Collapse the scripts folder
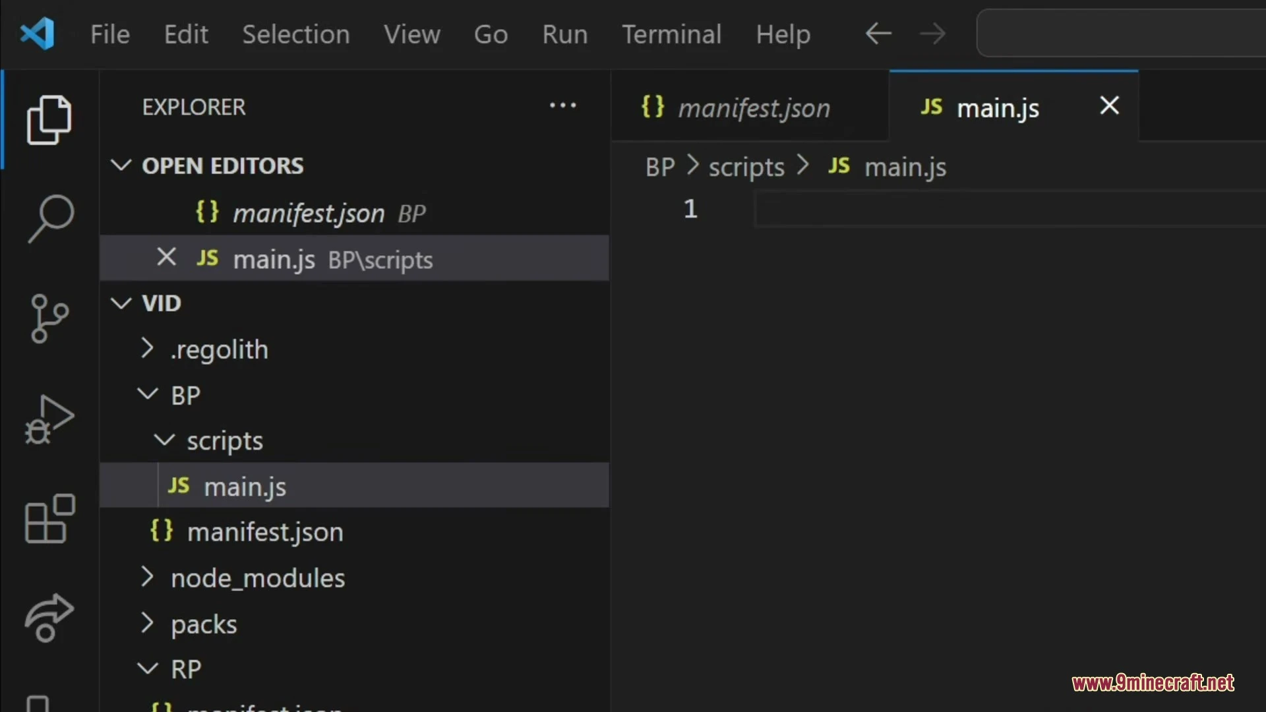1266x712 pixels. click(164, 440)
